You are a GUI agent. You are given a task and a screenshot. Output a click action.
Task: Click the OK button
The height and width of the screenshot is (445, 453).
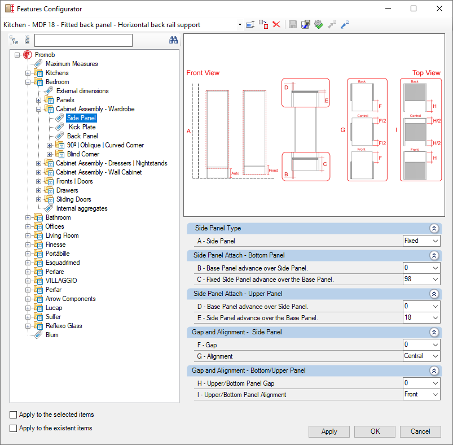point(375,431)
